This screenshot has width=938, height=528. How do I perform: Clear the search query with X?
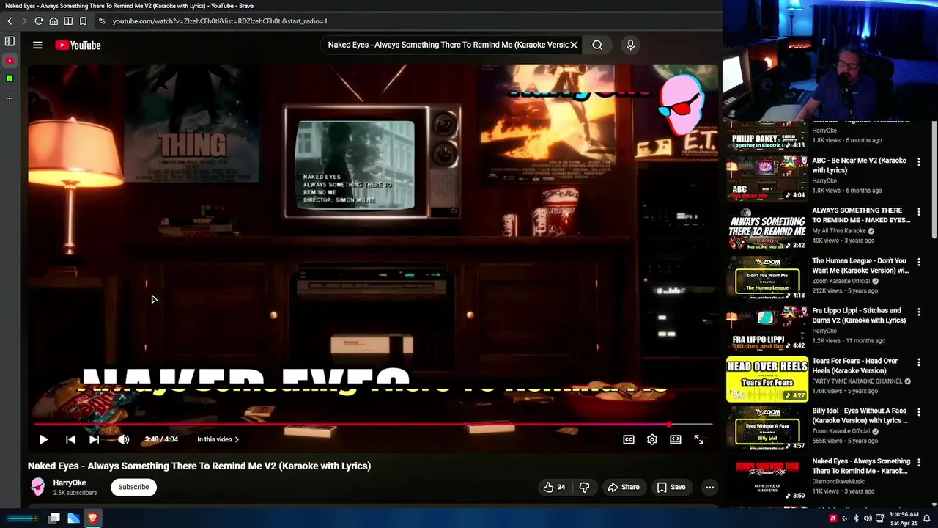point(574,45)
